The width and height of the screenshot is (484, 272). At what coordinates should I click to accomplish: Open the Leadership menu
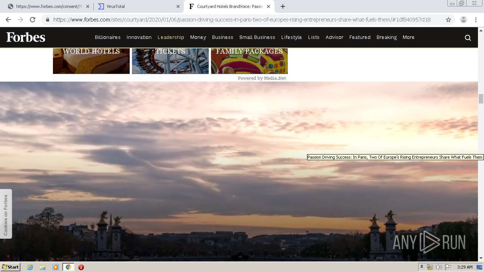(171, 37)
